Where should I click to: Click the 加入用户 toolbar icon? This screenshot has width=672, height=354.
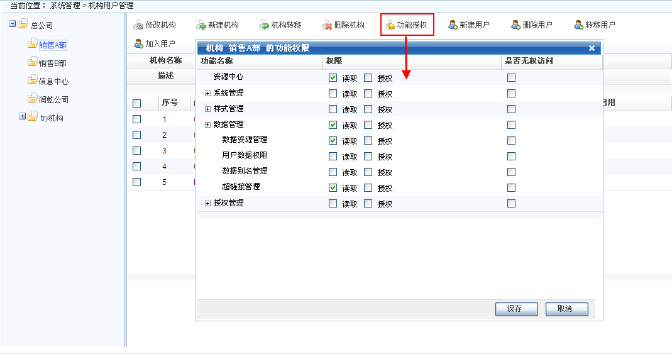point(138,44)
